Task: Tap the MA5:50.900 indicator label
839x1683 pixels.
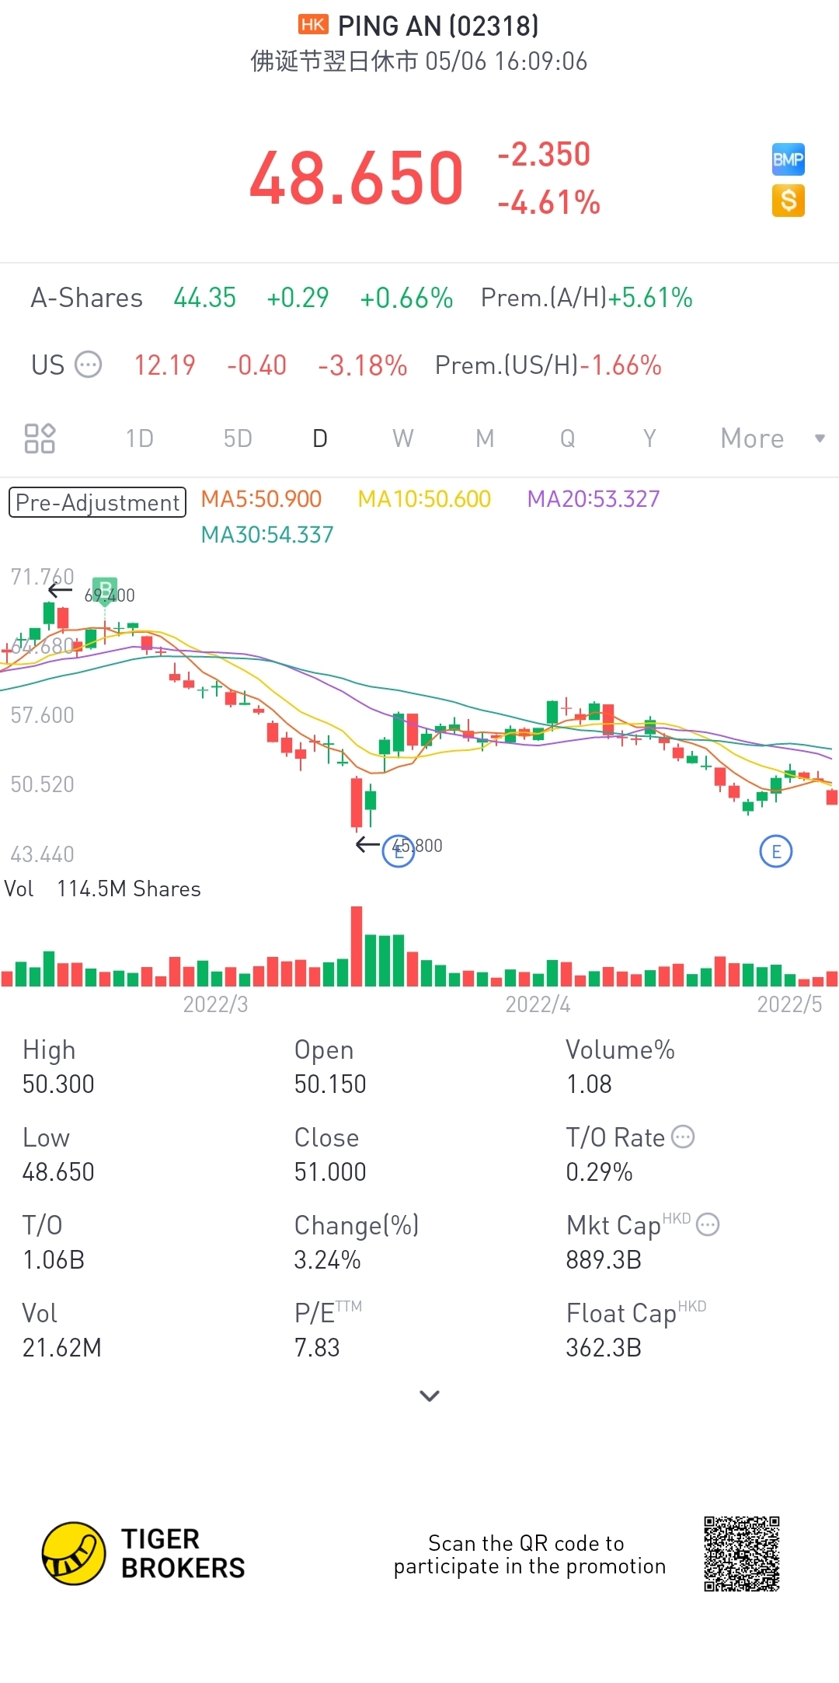Action: click(261, 499)
